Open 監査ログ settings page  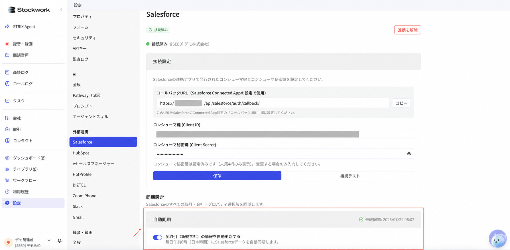coord(81,59)
